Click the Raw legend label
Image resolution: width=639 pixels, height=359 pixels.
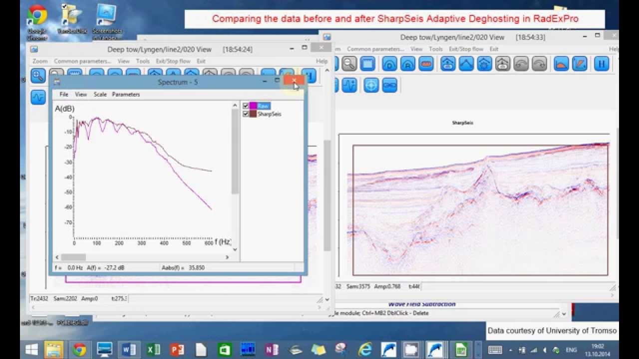(x=264, y=106)
